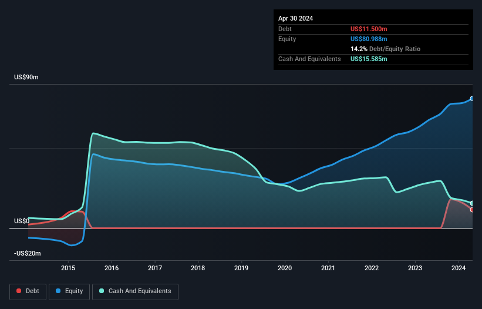This screenshot has width=482, height=309.
Task: Click the Equity row label in tooltip
Action: [287, 39]
